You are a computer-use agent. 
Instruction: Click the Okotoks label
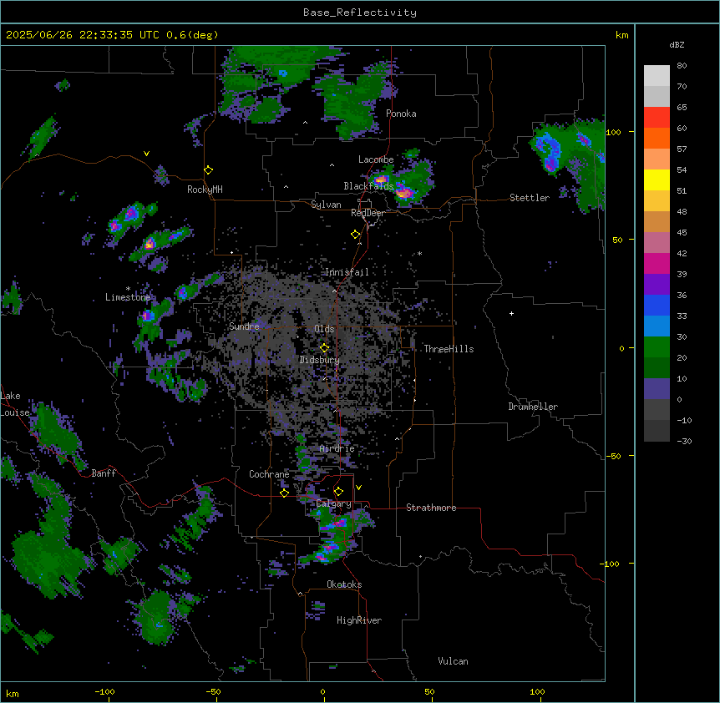point(344,584)
